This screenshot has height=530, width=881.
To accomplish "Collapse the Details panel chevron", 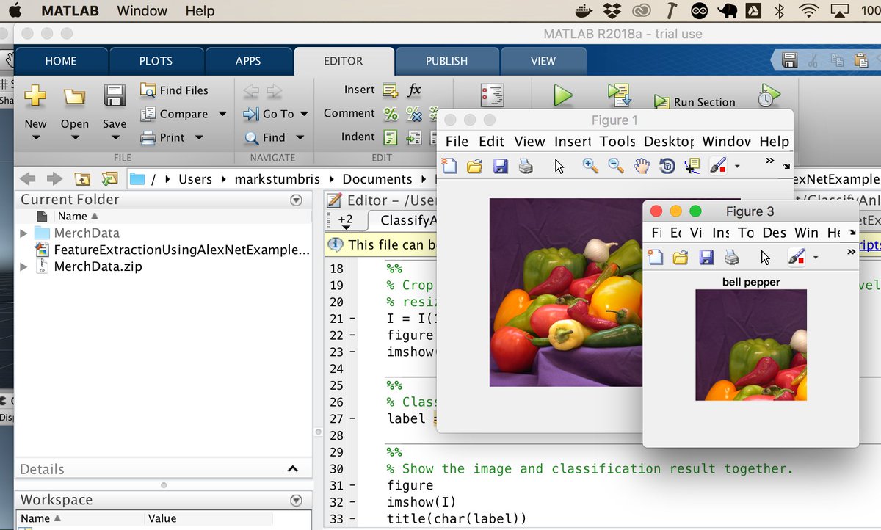I will pos(292,469).
